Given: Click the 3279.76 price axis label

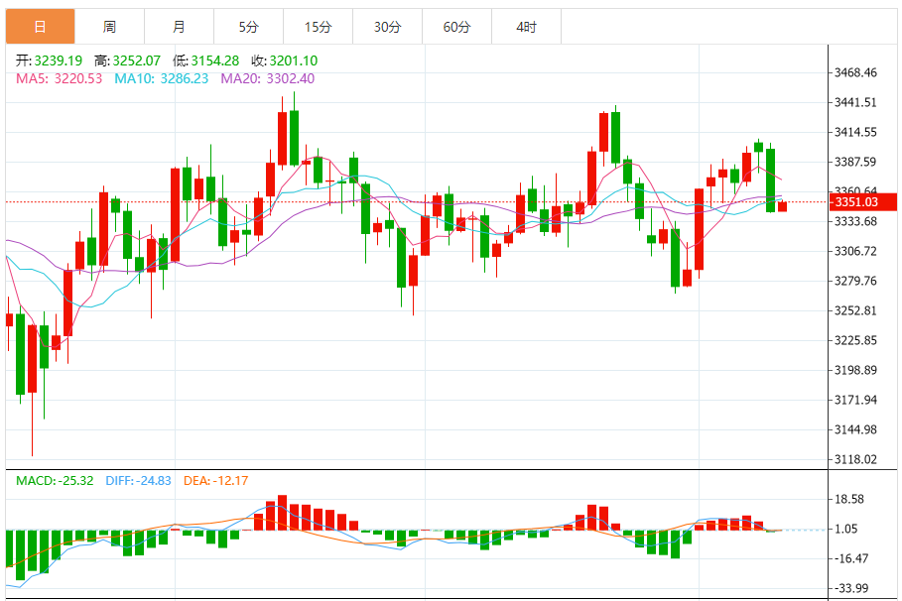Looking at the screenshot, I should 856,282.
